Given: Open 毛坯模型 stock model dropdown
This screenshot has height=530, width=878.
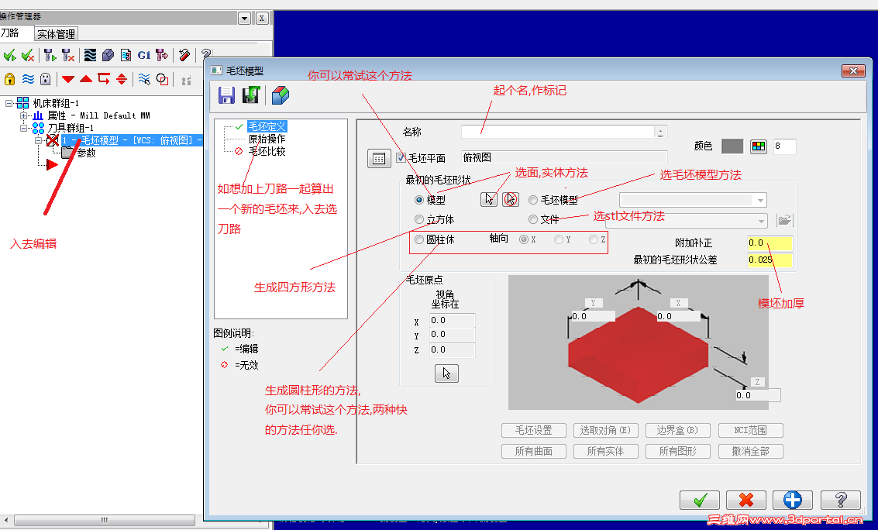Looking at the screenshot, I should point(760,200).
